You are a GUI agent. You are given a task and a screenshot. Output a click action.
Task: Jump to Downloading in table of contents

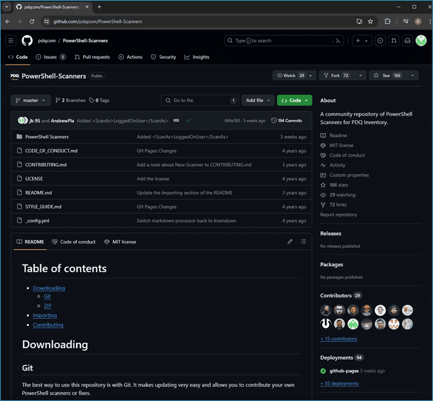tap(49, 288)
